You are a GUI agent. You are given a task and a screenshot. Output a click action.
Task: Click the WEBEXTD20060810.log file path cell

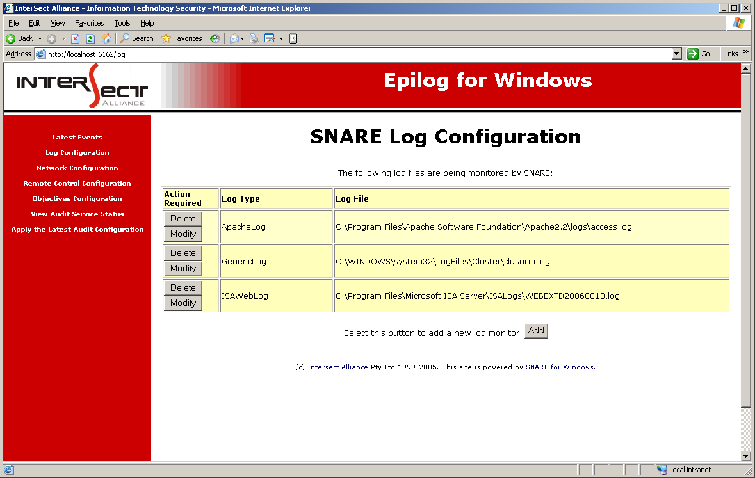pos(532,296)
